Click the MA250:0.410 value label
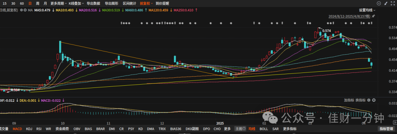397x134 pixels. click(x=183, y=10)
